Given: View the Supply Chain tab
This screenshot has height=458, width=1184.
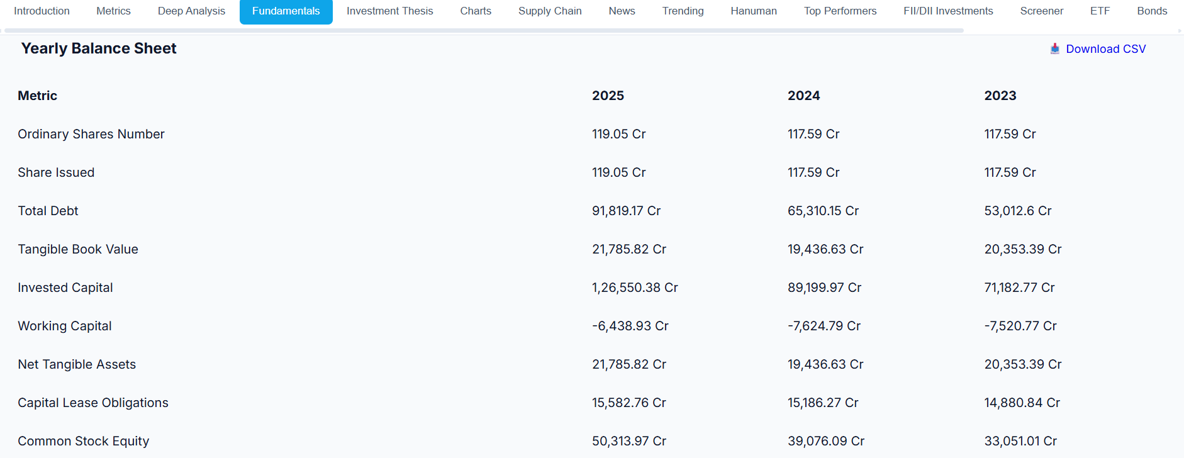Looking at the screenshot, I should click(550, 11).
